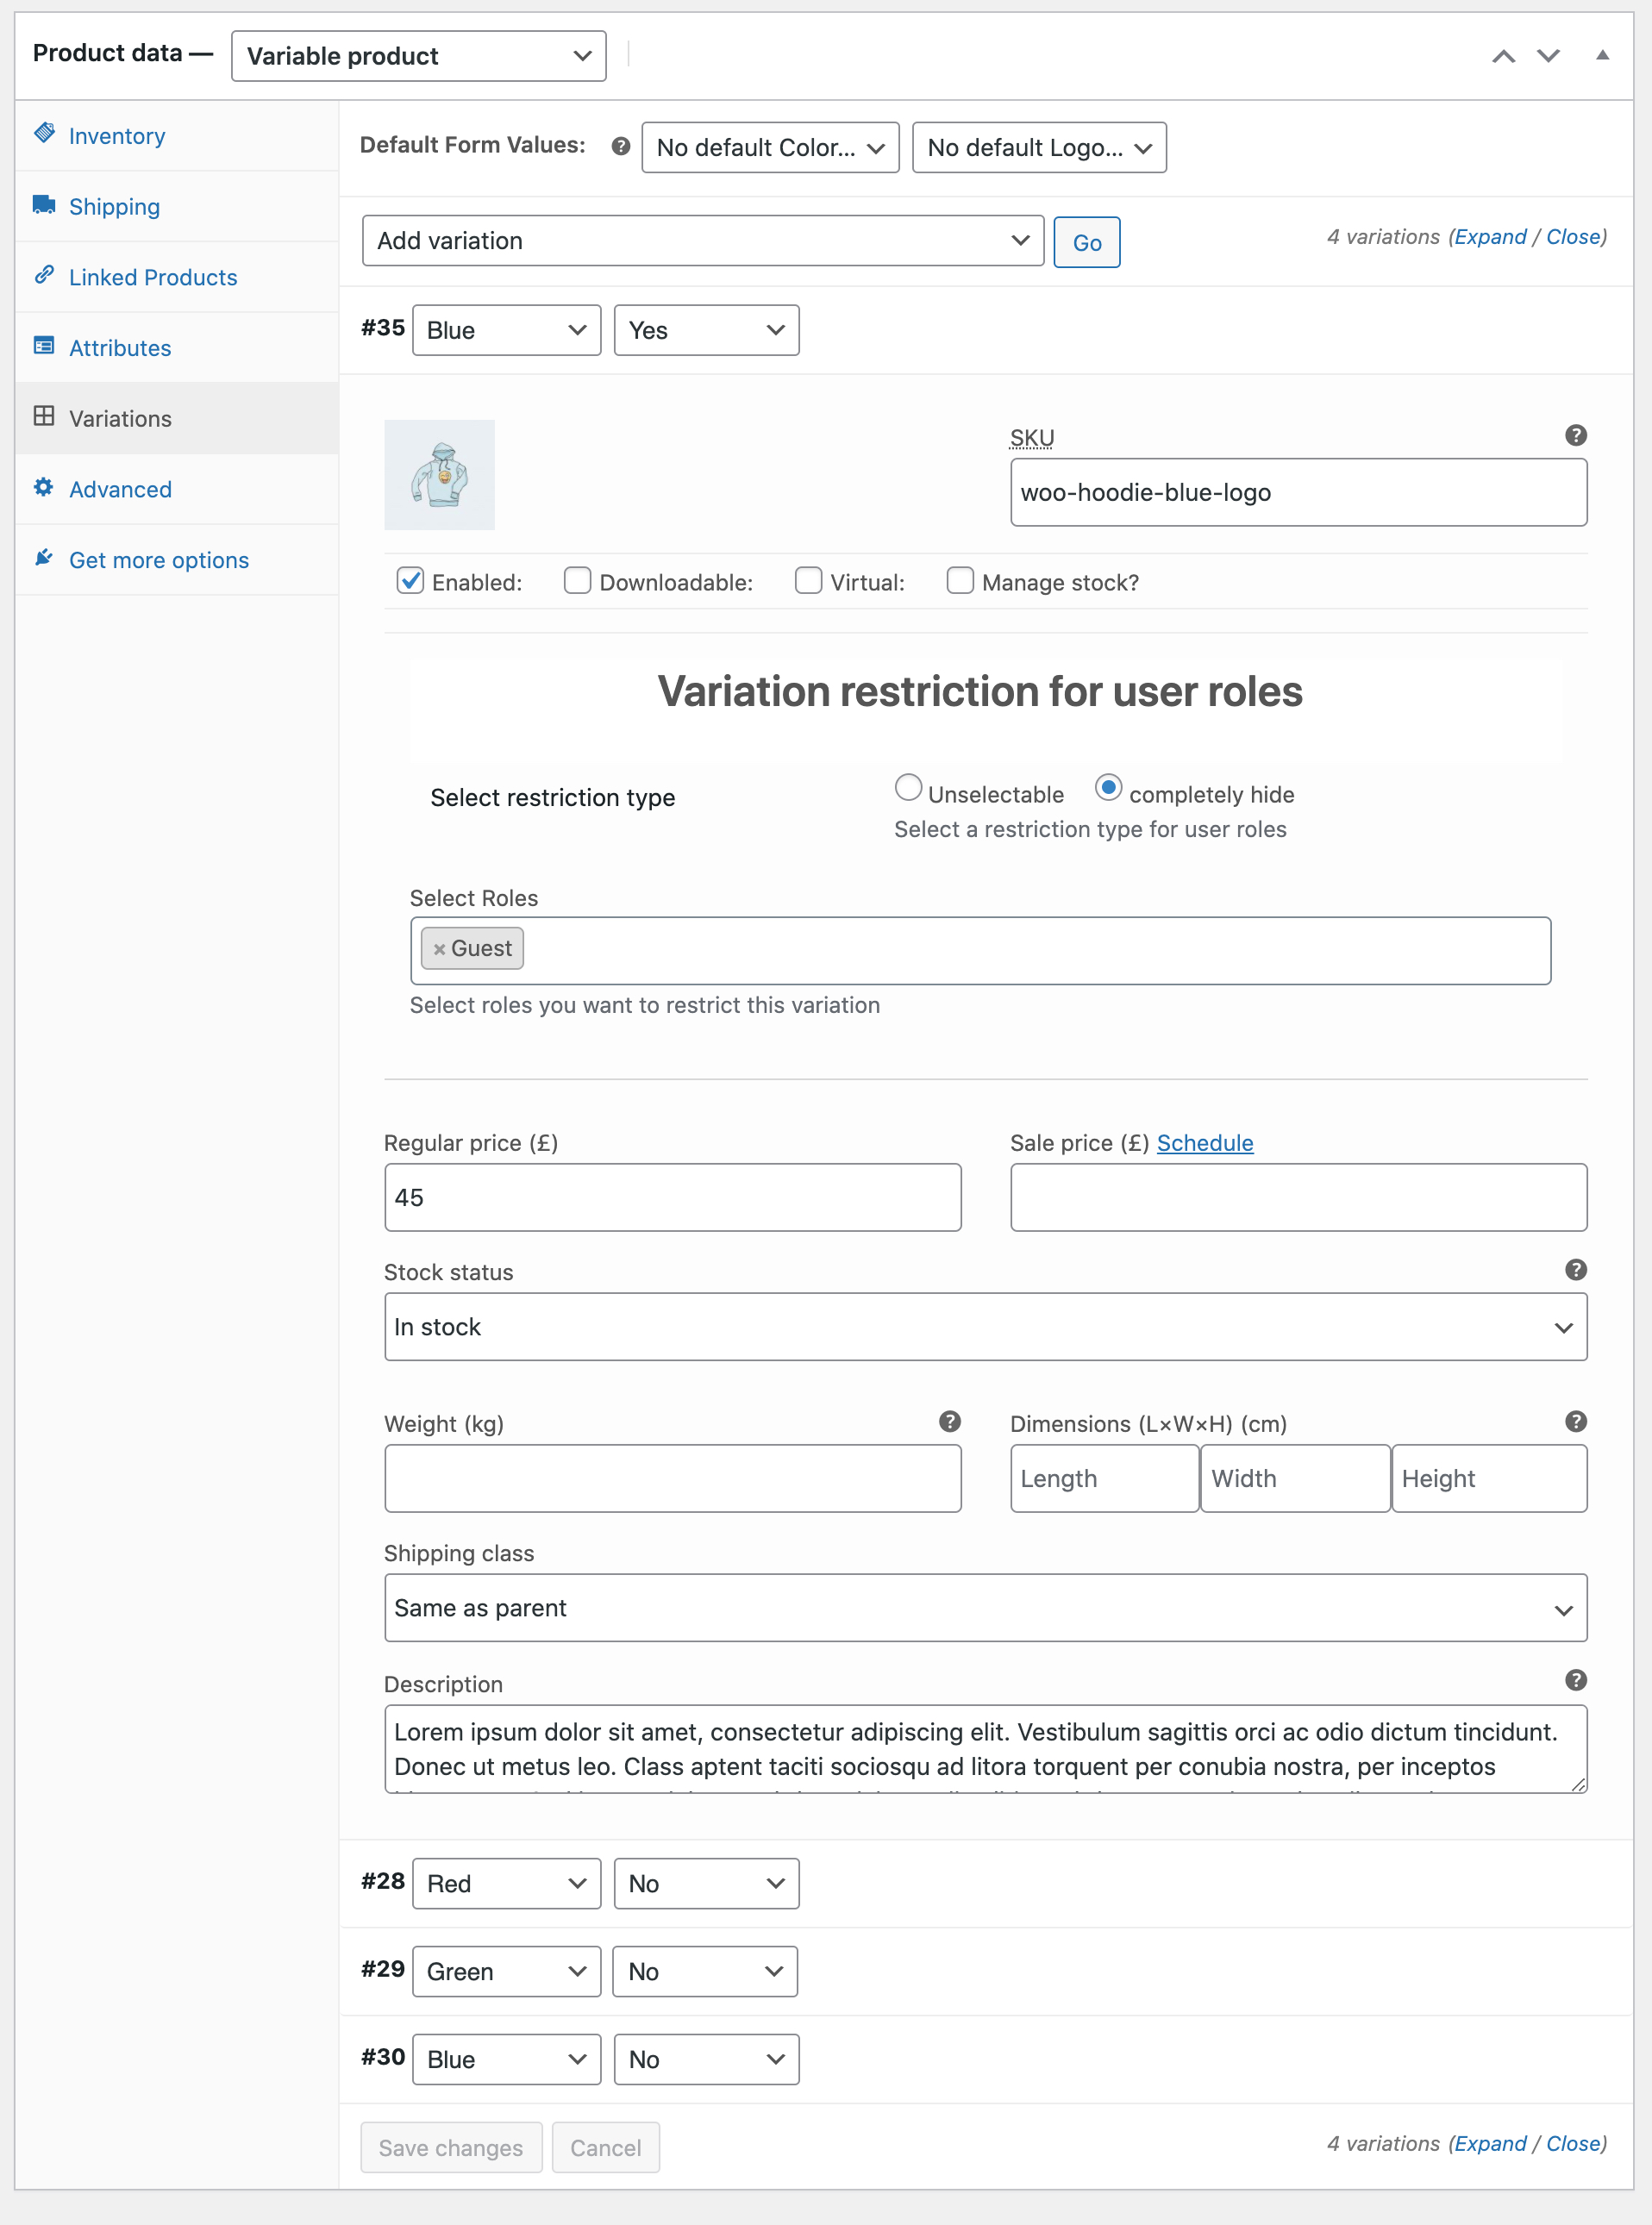
Task: Click the Weight help tooltip icon
Action: [x=949, y=1422]
